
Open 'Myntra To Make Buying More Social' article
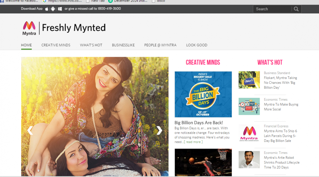(281, 107)
